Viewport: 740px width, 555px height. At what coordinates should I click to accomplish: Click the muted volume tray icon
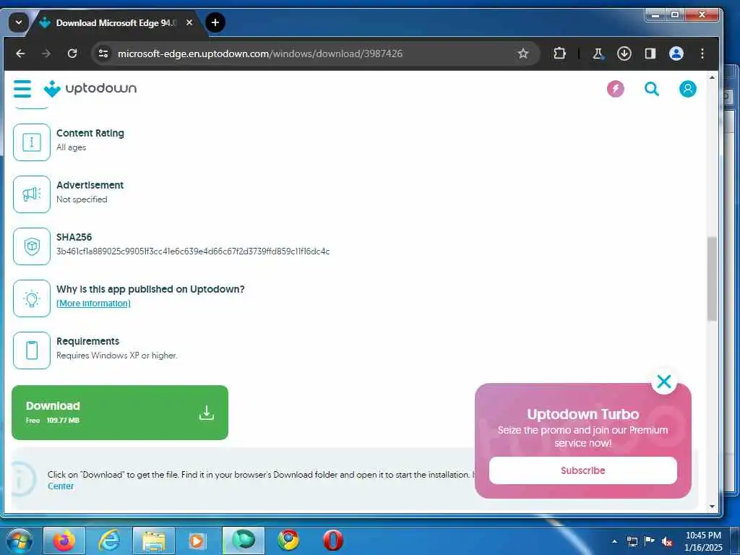(667, 541)
